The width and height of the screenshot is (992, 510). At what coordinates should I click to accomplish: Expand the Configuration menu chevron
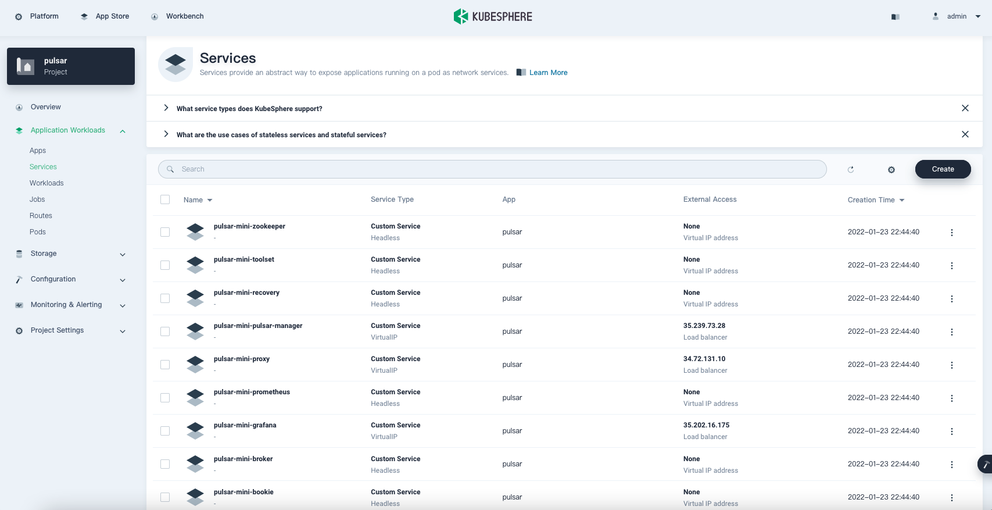coord(123,280)
